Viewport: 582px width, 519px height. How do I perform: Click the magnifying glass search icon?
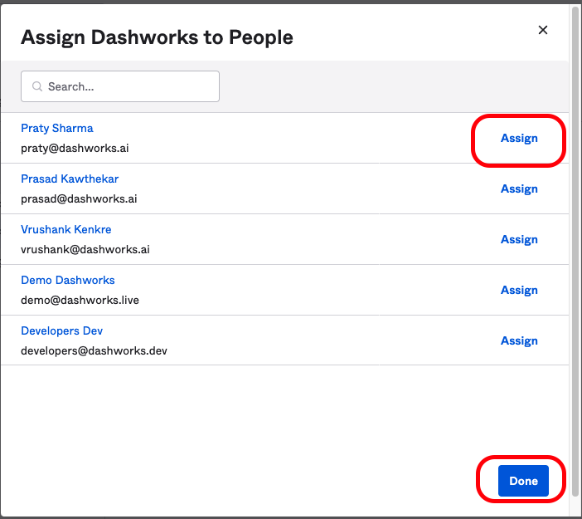click(x=36, y=86)
